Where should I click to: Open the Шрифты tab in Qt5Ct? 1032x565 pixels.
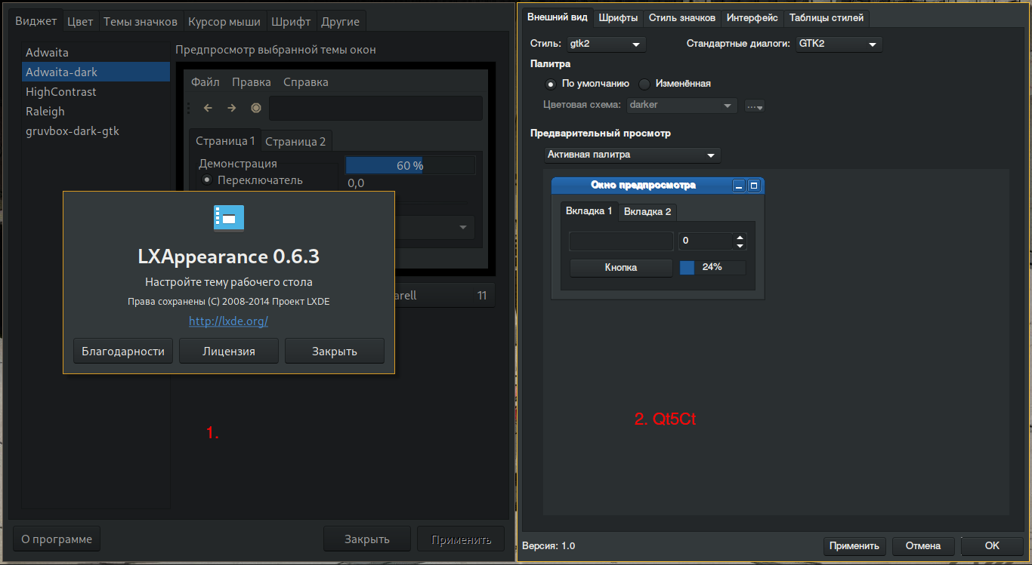[618, 17]
